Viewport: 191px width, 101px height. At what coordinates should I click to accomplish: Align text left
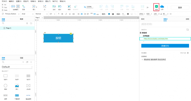pyautogui.click(x=79, y=14)
